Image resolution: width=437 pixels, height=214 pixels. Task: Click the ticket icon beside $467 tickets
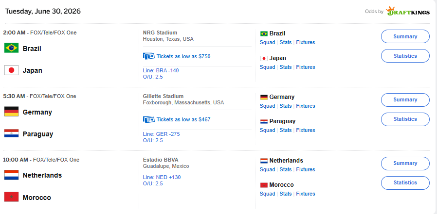click(x=149, y=119)
